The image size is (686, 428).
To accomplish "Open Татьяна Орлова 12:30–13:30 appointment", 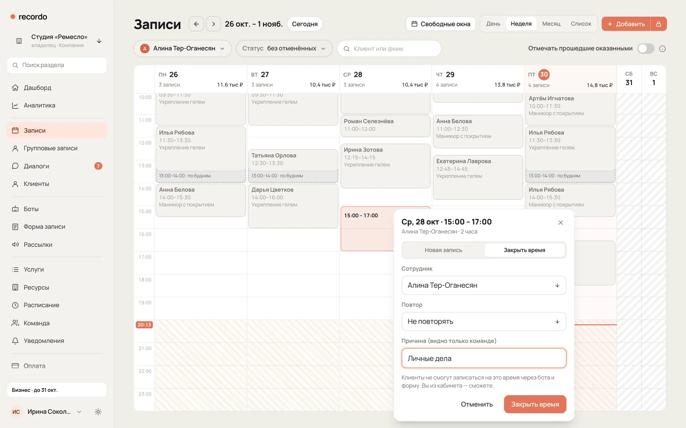I will click(x=293, y=160).
